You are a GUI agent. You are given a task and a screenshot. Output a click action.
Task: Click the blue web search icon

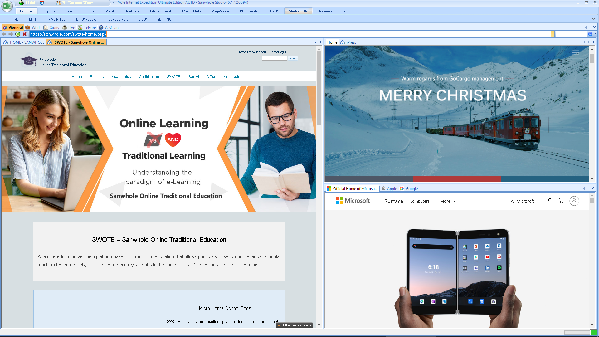click(590, 34)
